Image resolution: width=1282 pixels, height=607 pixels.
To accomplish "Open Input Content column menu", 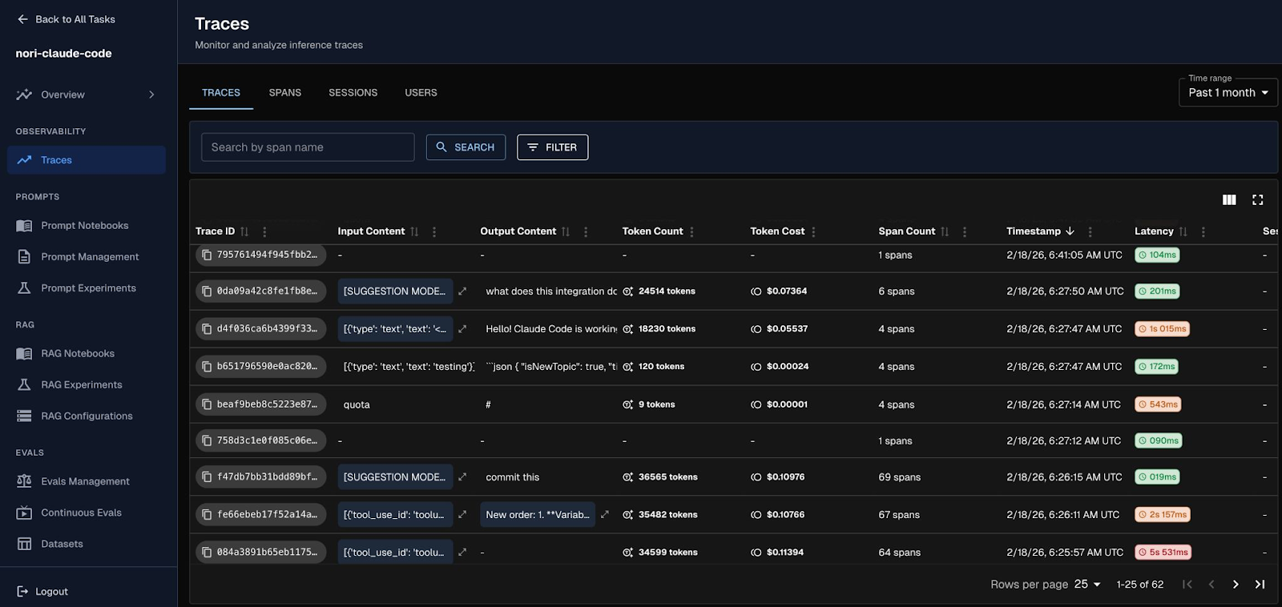I will (434, 231).
